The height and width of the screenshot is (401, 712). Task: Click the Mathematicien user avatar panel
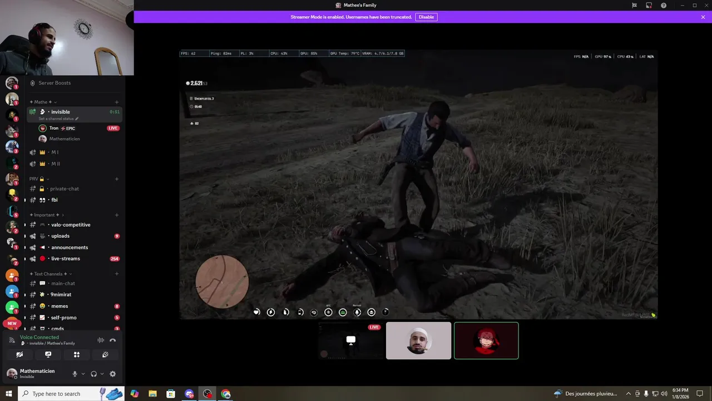coord(37,374)
